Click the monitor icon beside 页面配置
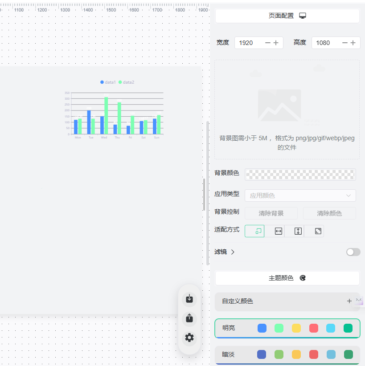The image size is (365, 366). coord(303,16)
